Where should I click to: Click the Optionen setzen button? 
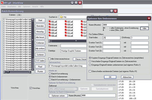(x=58, y=96)
